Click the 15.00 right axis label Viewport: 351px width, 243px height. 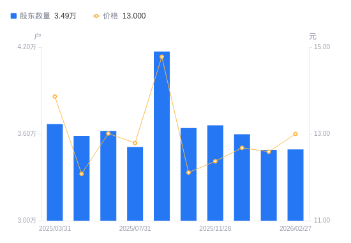click(x=322, y=47)
